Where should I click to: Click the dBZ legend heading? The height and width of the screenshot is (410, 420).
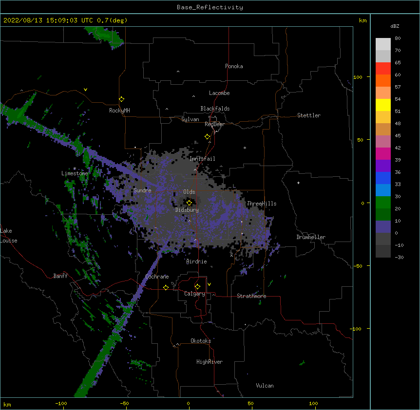tap(395, 26)
